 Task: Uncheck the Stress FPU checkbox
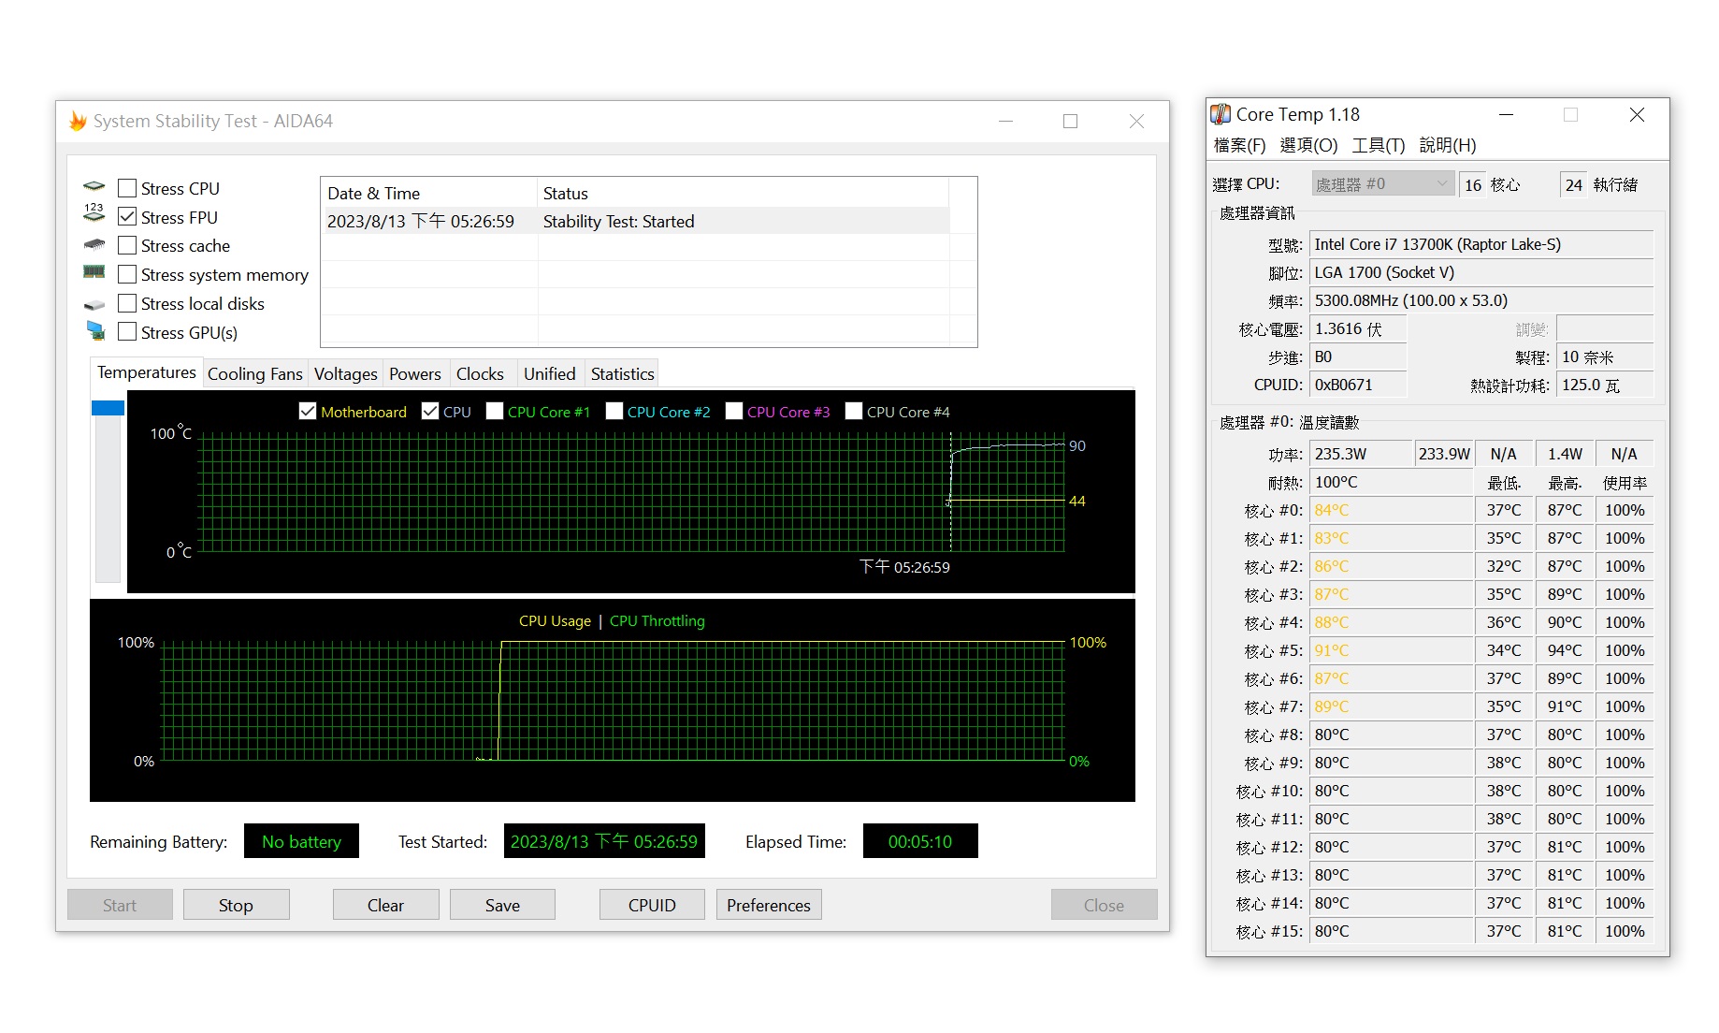click(x=127, y=217)
